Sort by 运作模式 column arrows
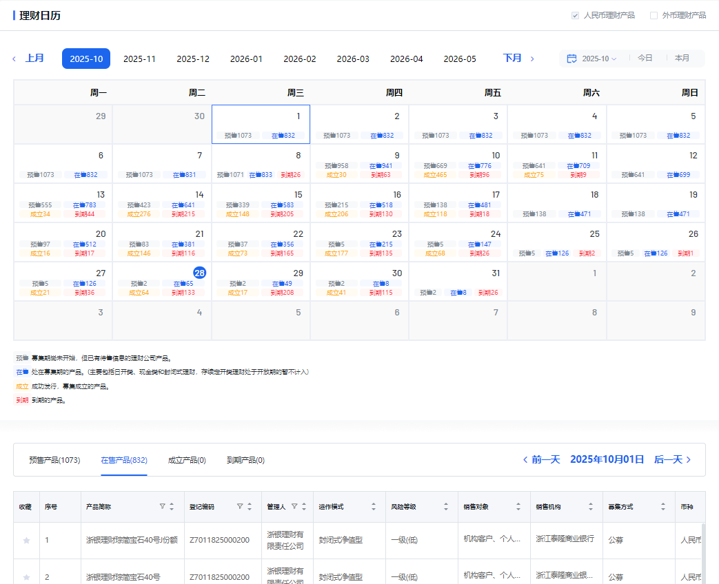This screenshot has height=584, width=719. point(374,506)
